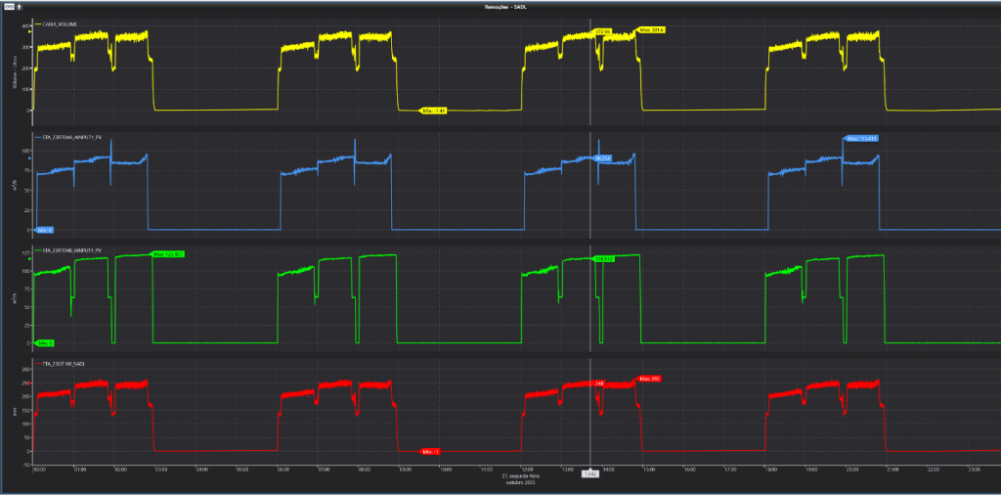This screenshot has height=495, width=1001.
Task: Click the 12:00 tick on the time axis
Action: click(x=528, y=469)
